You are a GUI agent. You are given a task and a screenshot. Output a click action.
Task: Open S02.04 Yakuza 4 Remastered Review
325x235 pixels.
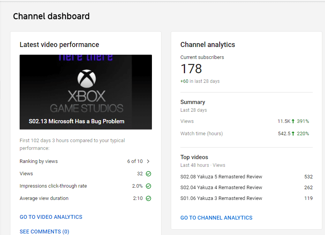click(x=221, y=188)
